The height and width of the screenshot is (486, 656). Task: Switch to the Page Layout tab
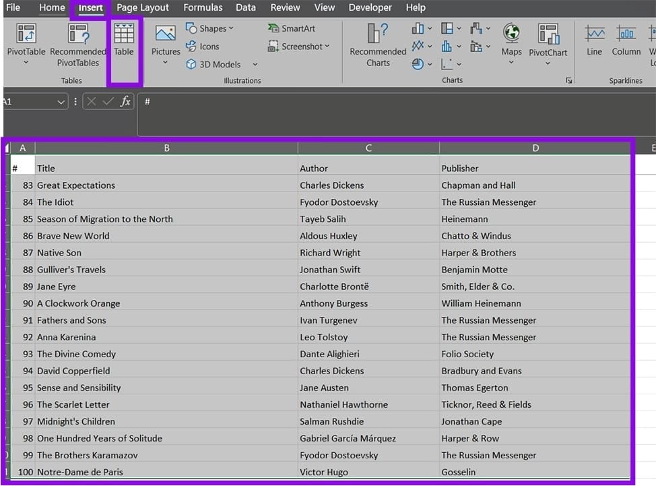click(x=143, y=7)
